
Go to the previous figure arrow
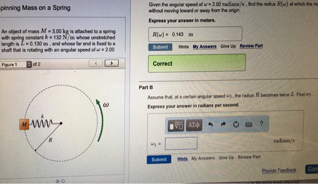(x=96, y=63)
